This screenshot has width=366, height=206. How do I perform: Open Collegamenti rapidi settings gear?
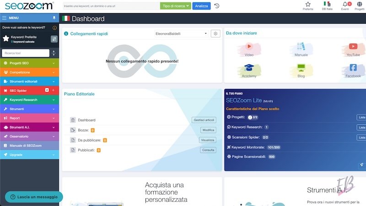coord(215,33)
